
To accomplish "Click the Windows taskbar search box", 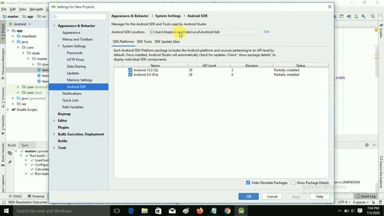I will 61,211.
